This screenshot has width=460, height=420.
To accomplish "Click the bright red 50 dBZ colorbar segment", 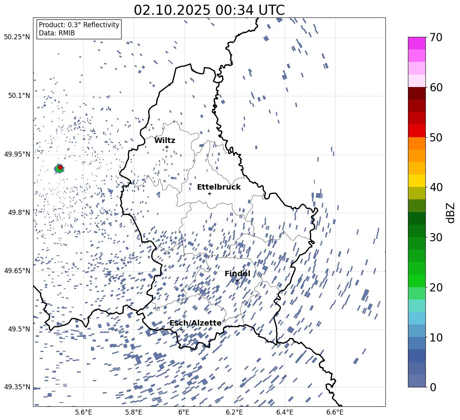I will coord(416,131).
